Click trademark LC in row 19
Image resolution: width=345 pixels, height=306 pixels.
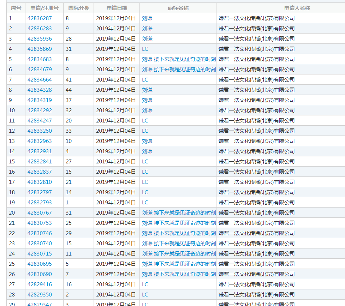(145, 202)
